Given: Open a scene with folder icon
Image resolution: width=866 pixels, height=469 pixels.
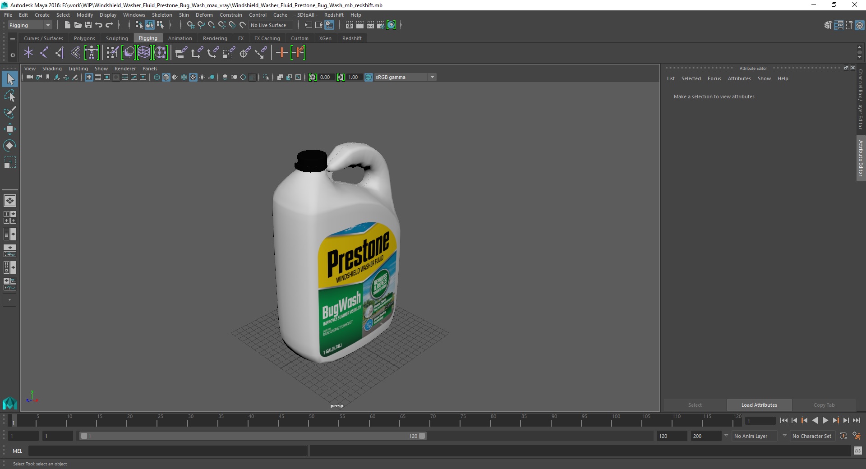Looking at the screenshot, I should pyautogui.click(x=78, y=25).
